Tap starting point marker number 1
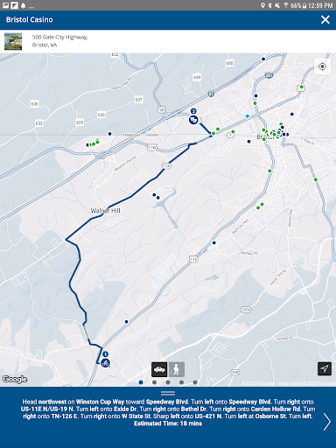Image resolution: width=336 pixels, height=448 pixels. point(105,363)
